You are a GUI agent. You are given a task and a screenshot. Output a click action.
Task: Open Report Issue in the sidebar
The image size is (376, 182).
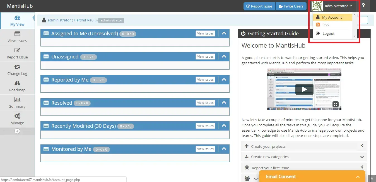coord(17,50)
